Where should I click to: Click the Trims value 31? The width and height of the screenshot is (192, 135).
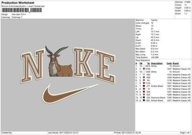coord(152,29)
